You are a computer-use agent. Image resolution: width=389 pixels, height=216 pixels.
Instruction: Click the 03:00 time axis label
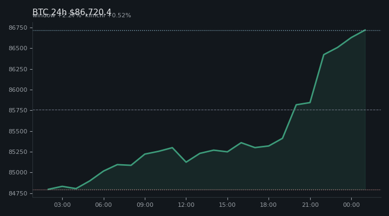(62, 205)
